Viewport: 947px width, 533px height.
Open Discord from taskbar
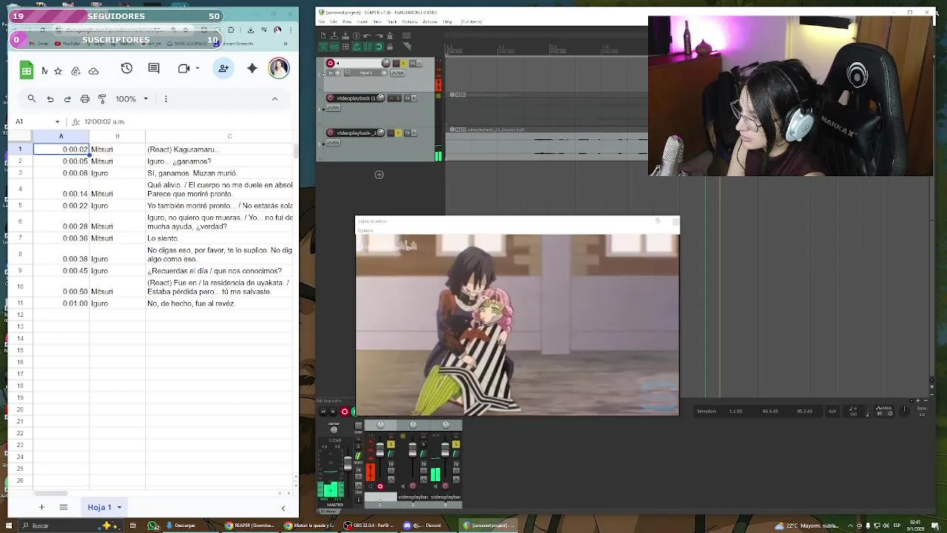pyautogui.click(x=423, y=526)
